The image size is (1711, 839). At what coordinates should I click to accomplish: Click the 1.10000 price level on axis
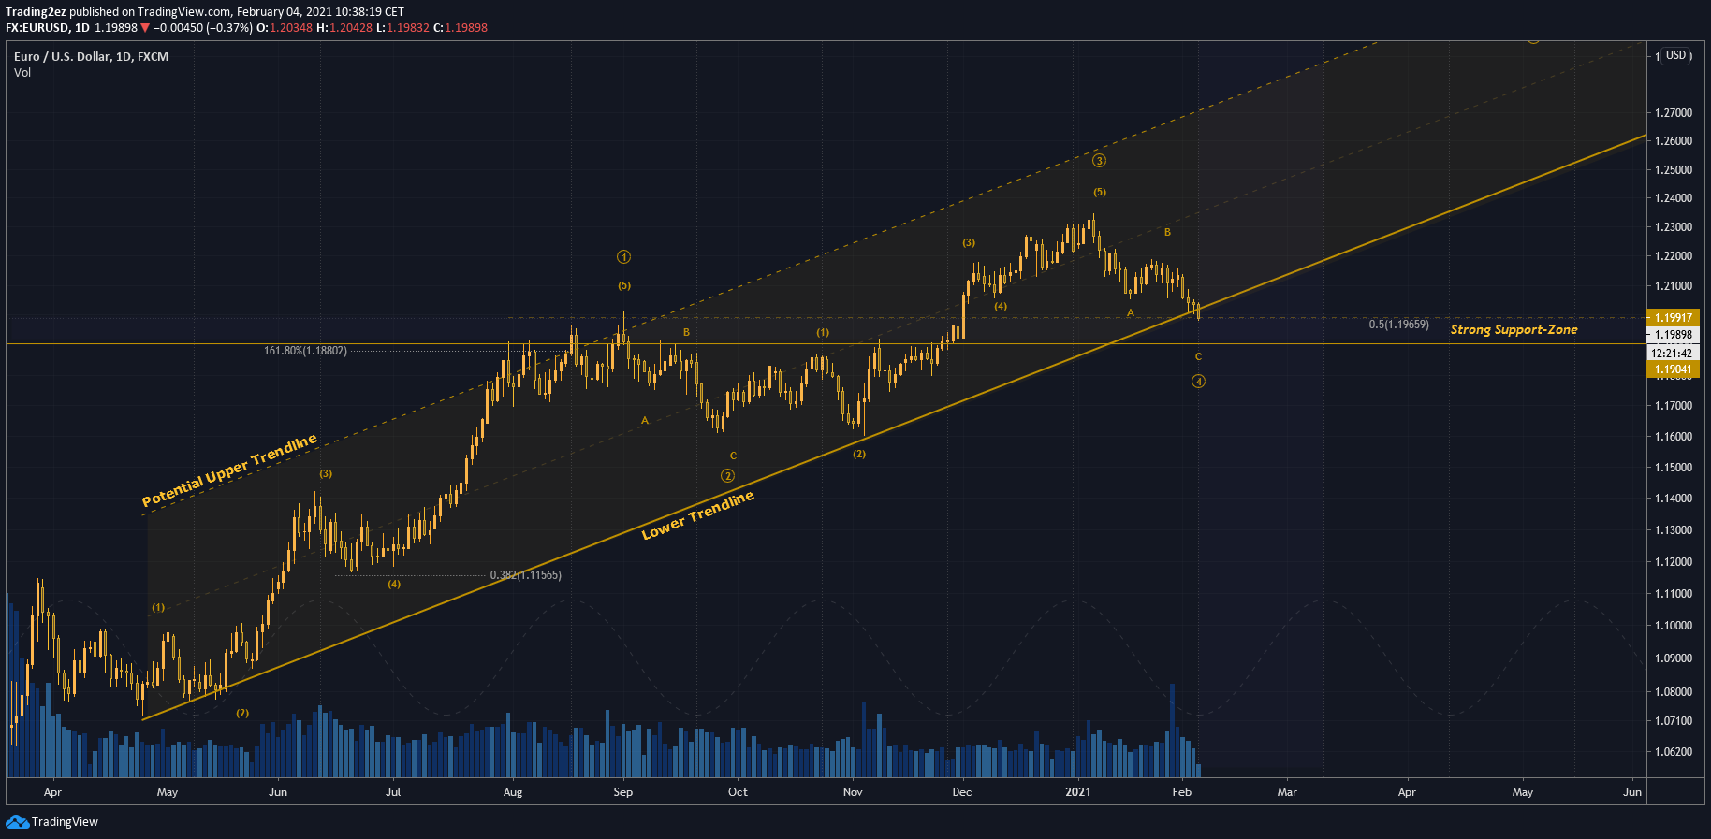[x=1674, y=626]
